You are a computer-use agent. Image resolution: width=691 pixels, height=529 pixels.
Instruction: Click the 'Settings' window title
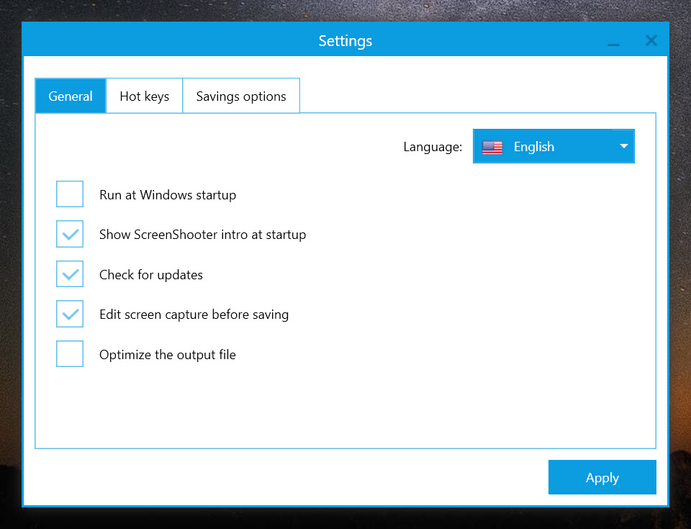click(345, 41)
